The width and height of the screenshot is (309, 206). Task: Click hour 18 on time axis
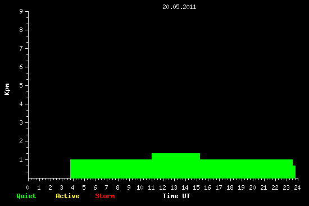[x=230, y=187]
